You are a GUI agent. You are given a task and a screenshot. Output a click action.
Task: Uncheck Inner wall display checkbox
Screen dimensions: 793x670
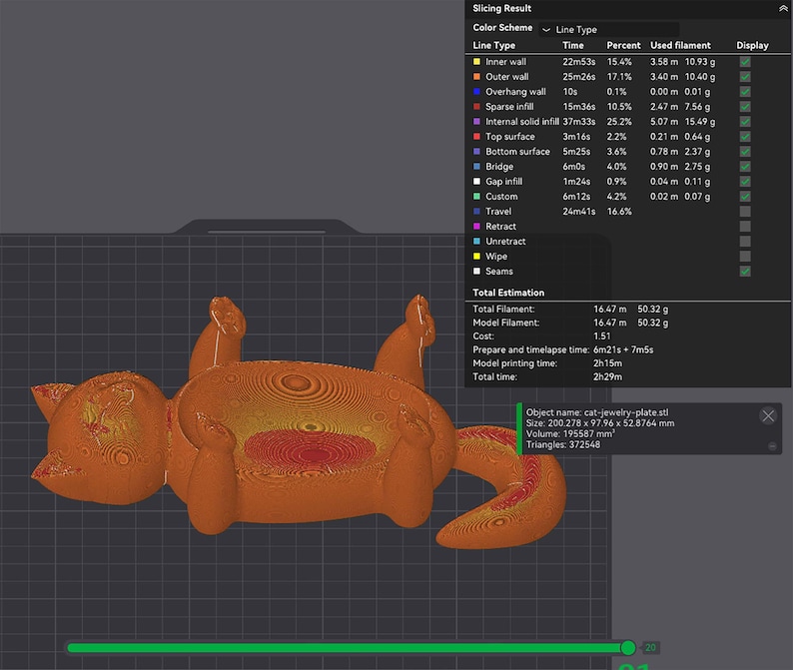[x=745, y=62]
